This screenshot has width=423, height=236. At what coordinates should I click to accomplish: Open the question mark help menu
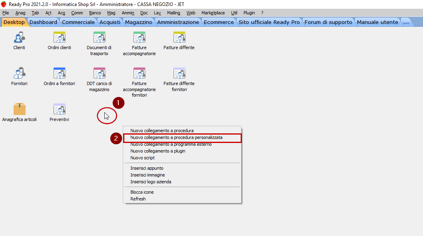(262, 13)
